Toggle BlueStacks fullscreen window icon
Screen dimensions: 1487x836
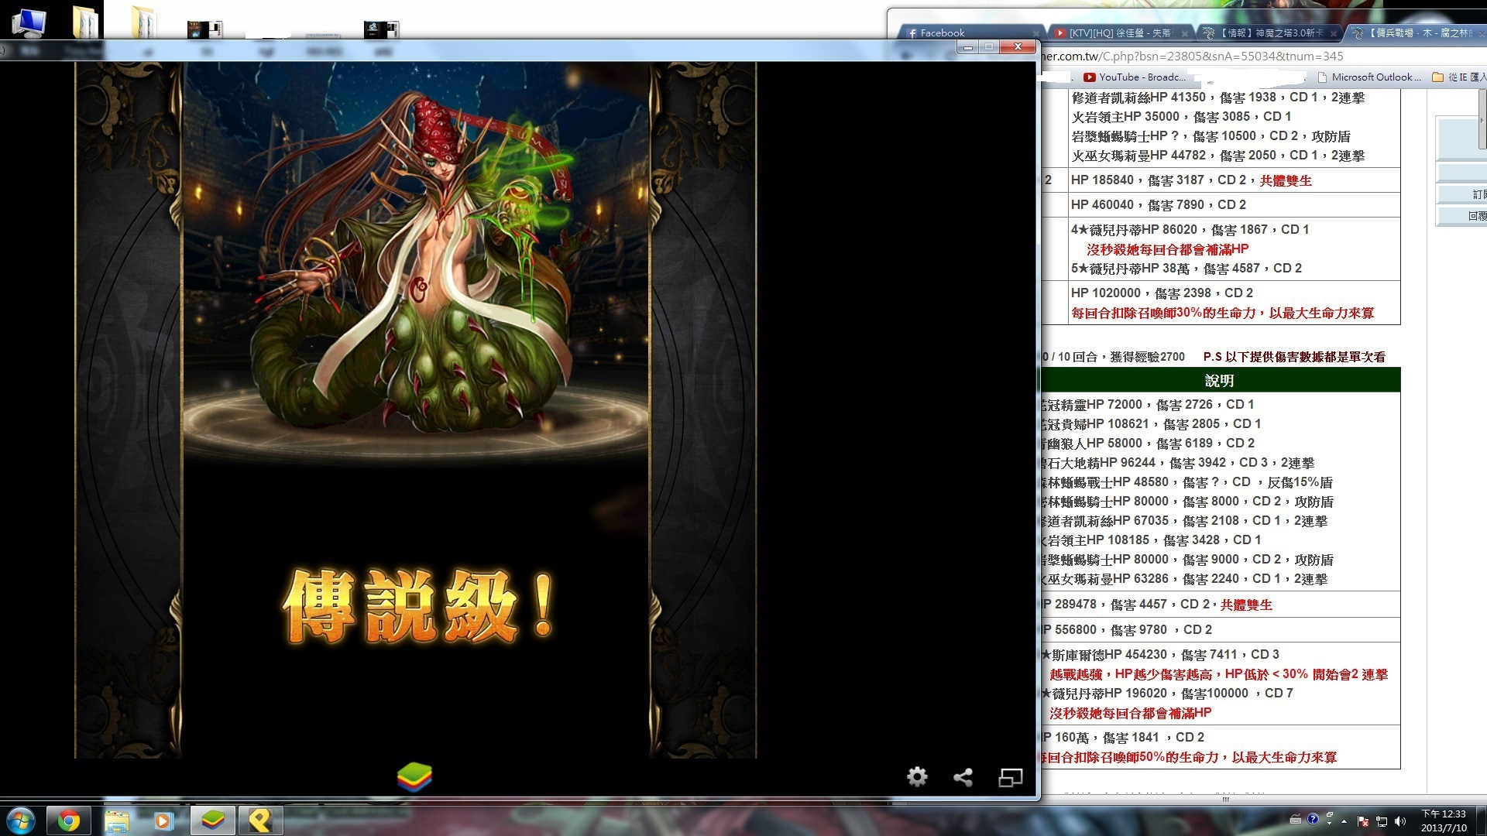point(1010,777)
